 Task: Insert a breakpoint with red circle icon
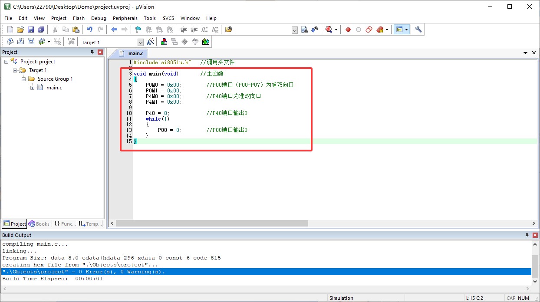pos(348,30)
